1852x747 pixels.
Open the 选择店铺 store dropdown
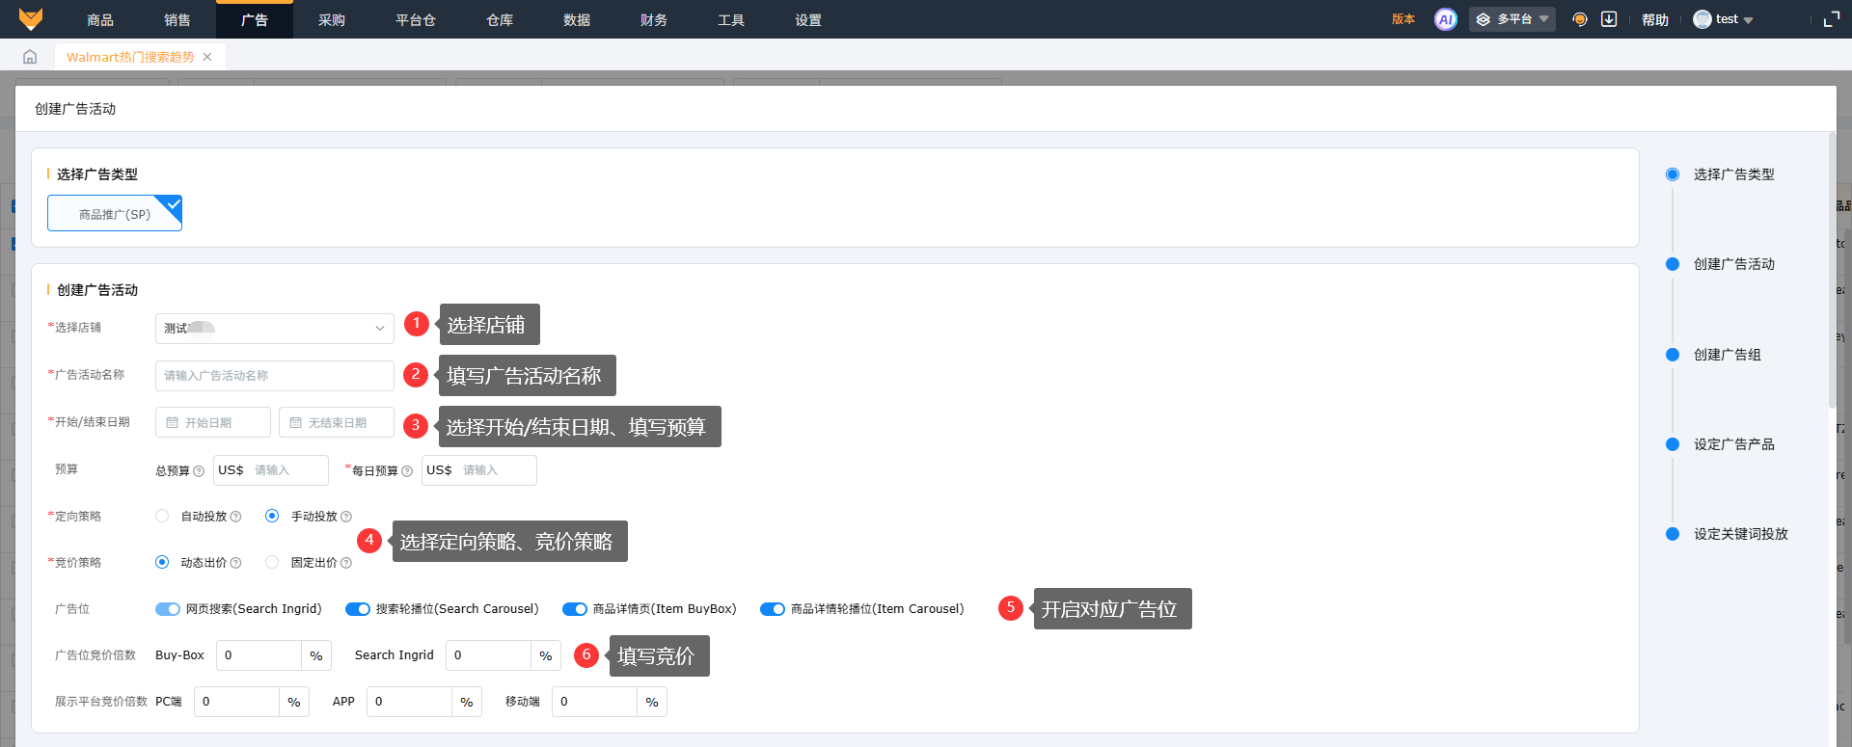click(275, 329)
